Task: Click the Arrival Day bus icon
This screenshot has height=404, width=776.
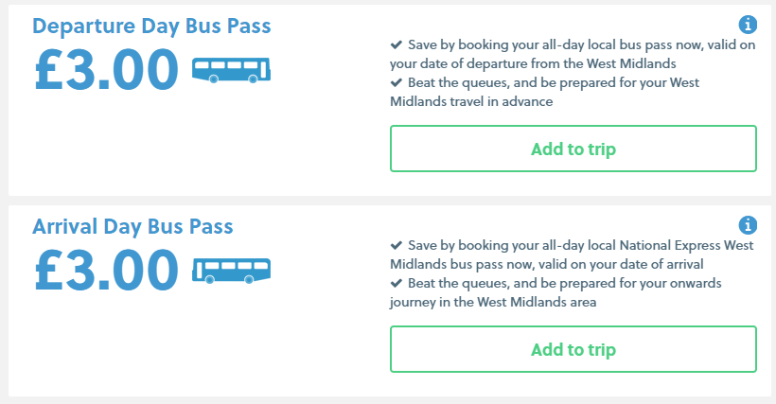Action: click(231, 271)
